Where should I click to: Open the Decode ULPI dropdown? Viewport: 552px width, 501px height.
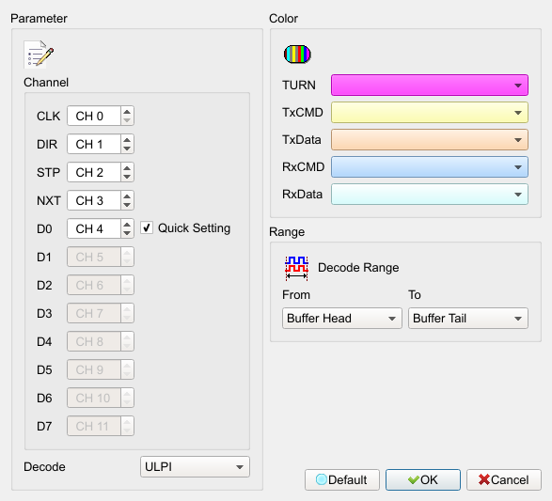coord(195,466)
